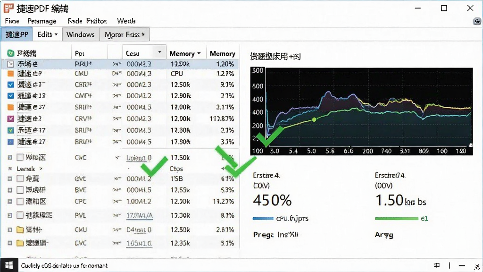The image size is (483, 272).
Task: Click the purple icon in the CRVH row
Action: pyautogui.click(x=11, y=119)
